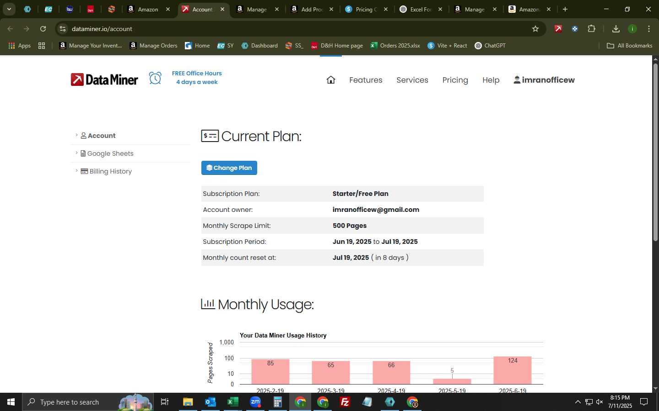Close the Account browser tab

(x=222, y=9)
